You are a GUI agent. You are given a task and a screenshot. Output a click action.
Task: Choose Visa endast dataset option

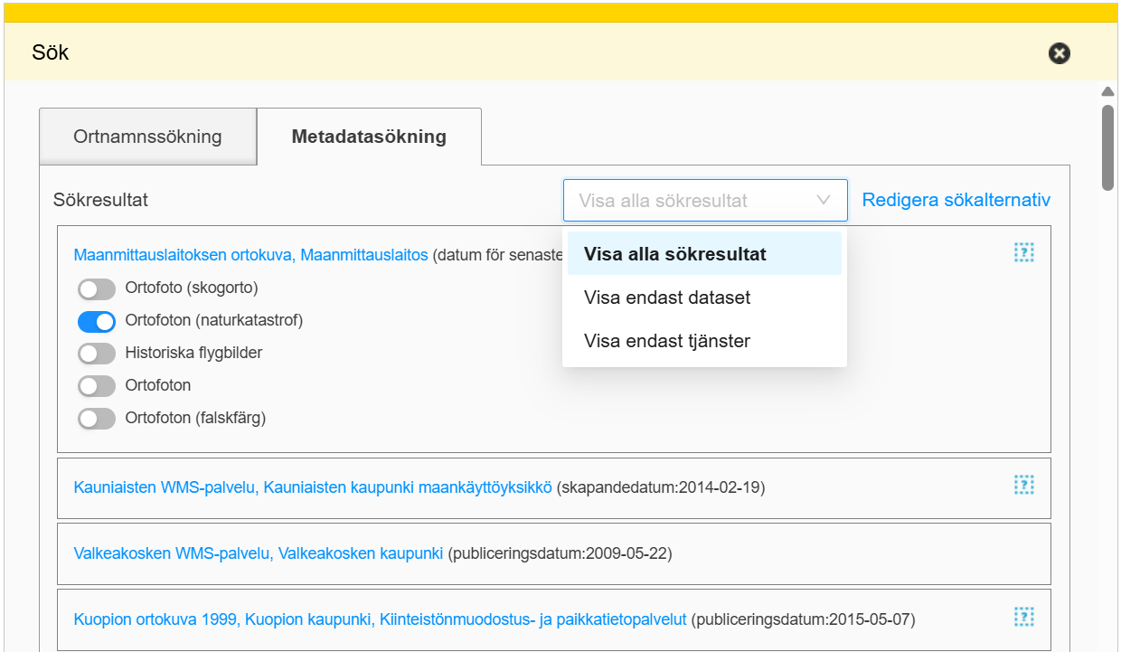coord(704,298)
